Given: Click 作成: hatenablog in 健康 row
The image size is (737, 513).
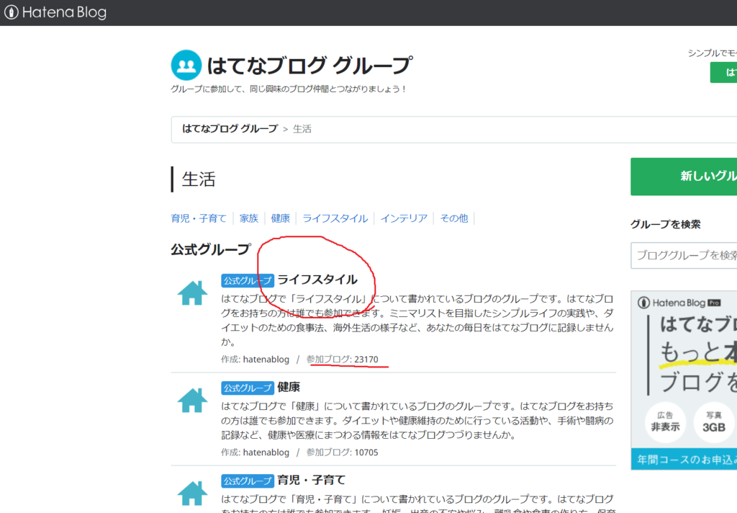Looking at the screenshot, I should point(256,452).
